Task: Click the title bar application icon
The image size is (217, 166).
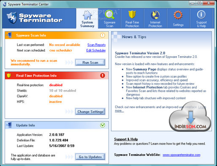Action: pyautogui.click(x=5, y=4)
